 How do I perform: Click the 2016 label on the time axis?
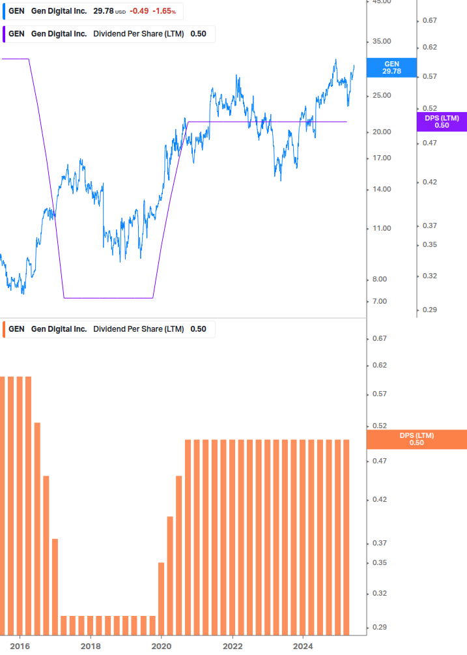(20, 647)
